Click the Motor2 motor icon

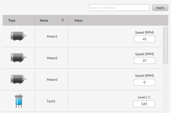[18, 58]
